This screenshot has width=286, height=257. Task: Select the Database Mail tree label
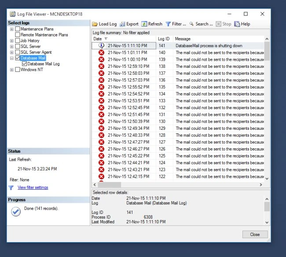click(33, 58)
